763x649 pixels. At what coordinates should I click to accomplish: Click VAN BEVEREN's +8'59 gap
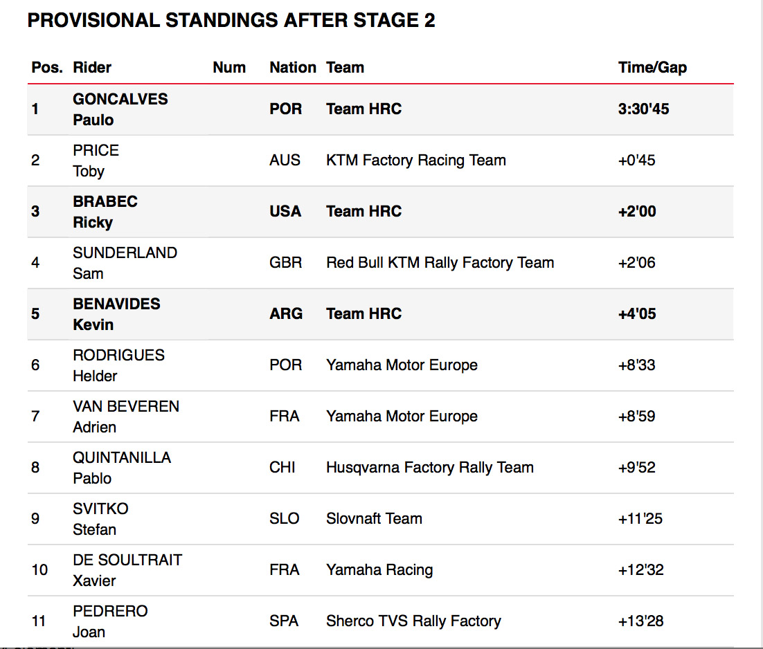pos(636,417)
